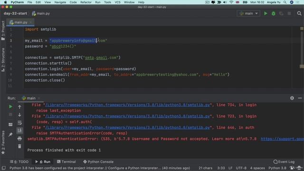
Task: Close the main.py editor tab
Action: click(30, 22)
